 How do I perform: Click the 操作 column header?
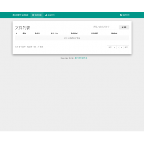click(x=24, y=33)
